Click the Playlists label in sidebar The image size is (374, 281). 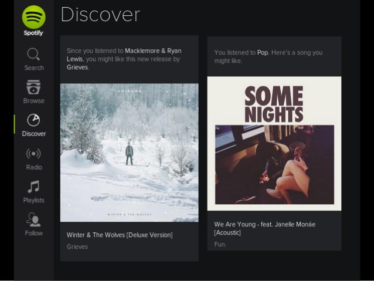pyautogui.click(x=33, y=200)
